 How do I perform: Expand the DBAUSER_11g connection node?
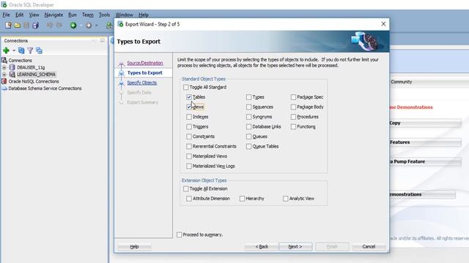[4, 67]
